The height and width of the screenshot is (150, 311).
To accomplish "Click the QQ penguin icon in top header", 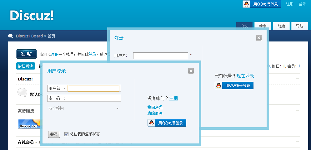I will coord(246,4).
